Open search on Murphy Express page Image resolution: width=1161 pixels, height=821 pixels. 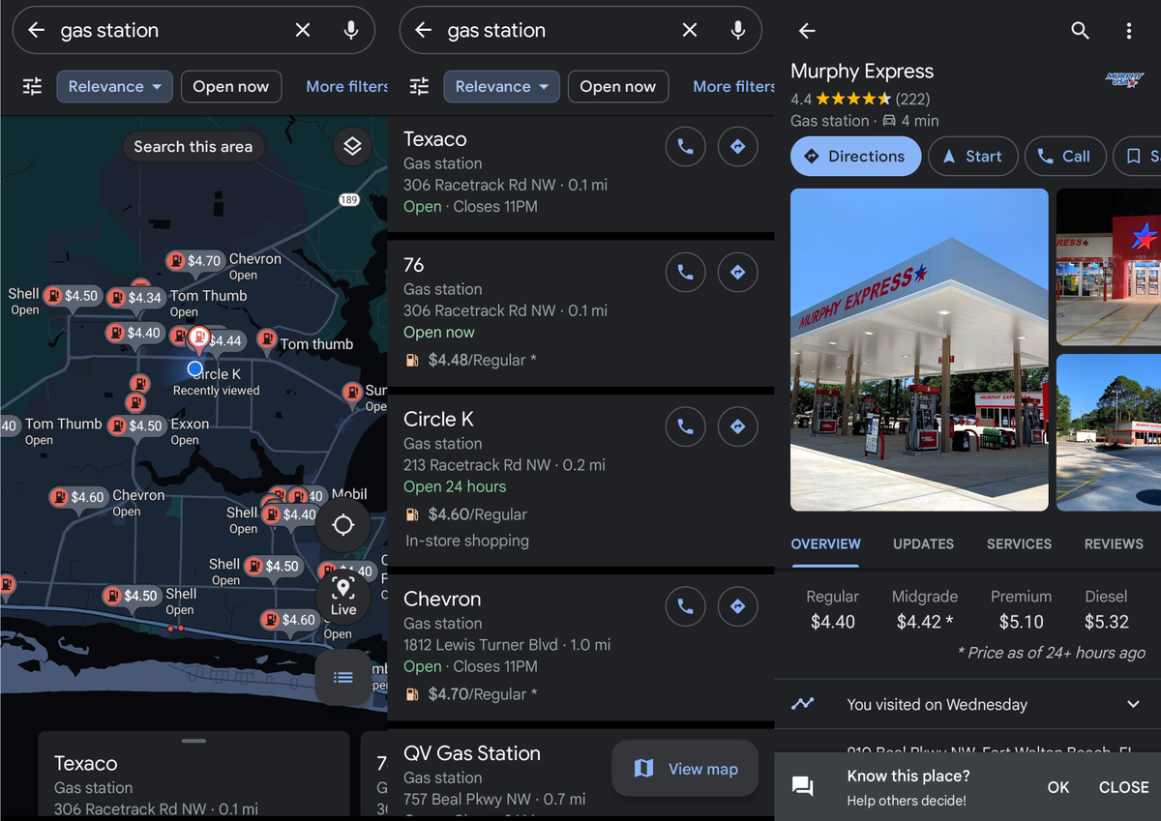(1080, 30)
